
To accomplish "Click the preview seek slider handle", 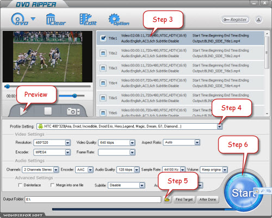I will [x=7, y=87].
